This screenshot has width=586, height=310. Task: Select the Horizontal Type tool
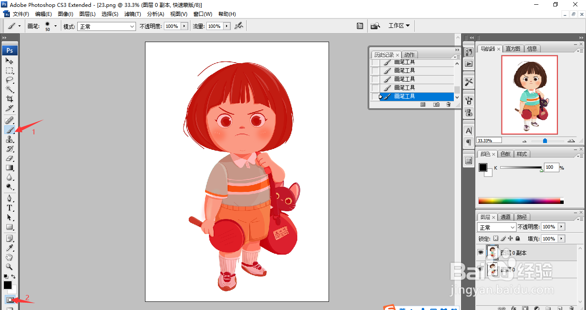[x=9, y=208]
